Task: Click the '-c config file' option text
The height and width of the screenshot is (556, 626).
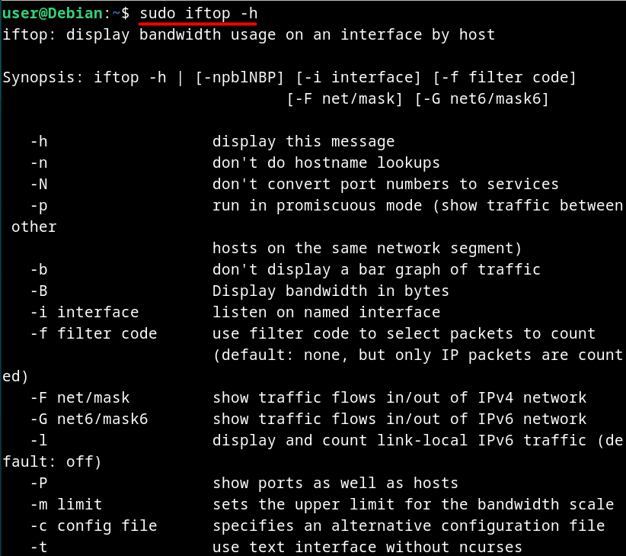Action: tap(94, 526)
